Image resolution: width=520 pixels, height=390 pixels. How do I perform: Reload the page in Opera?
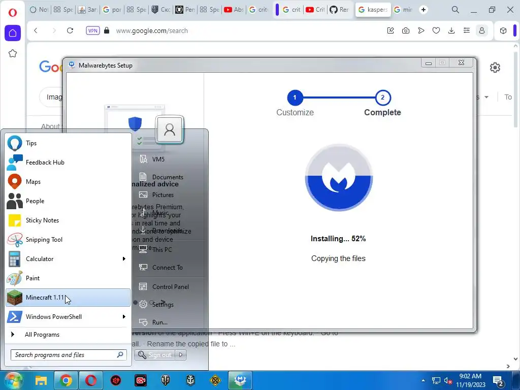tap(70, 30)
